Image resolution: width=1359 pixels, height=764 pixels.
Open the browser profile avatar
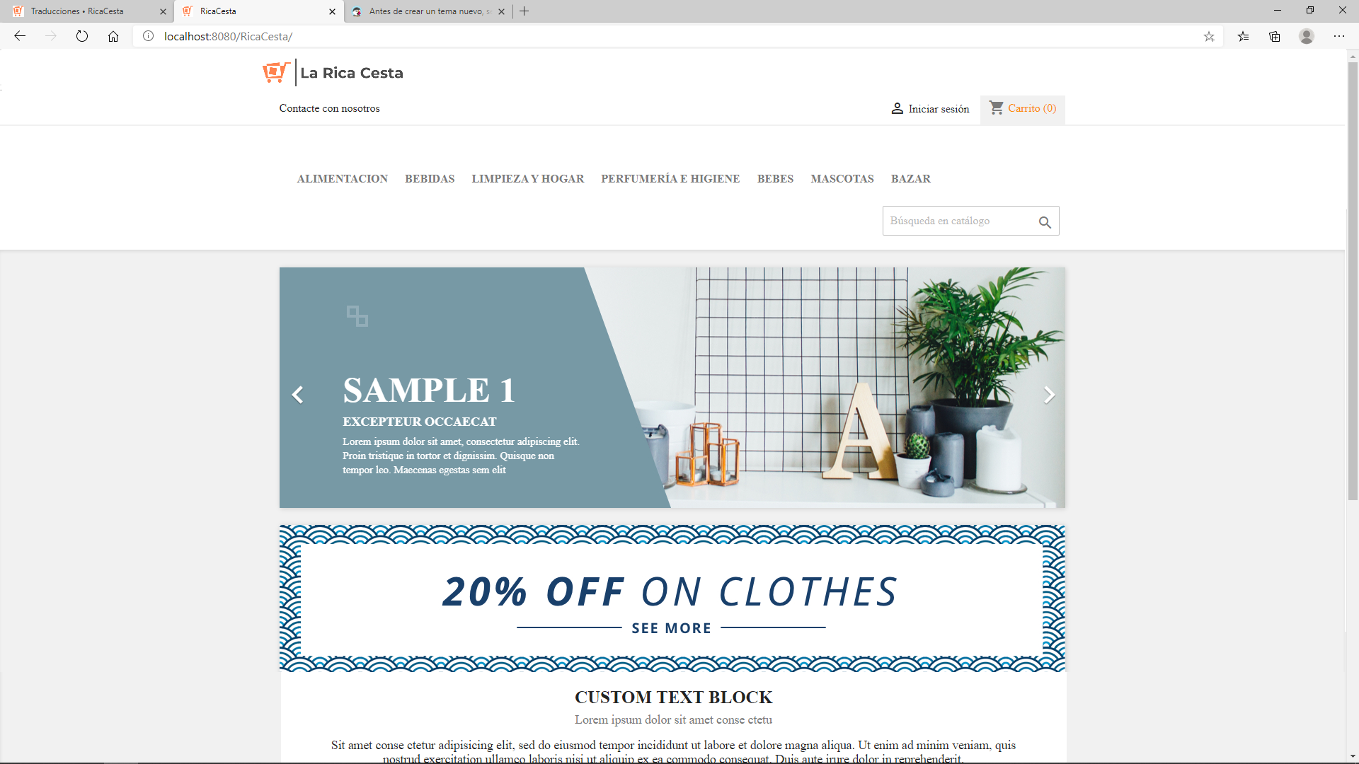coord(1307,36)
